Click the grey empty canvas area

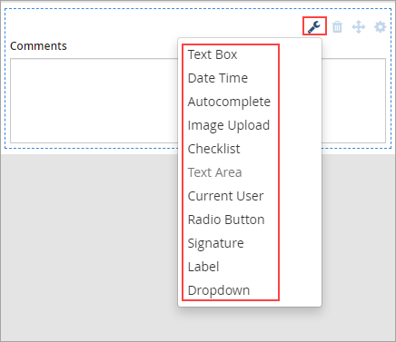click(88, 242)
